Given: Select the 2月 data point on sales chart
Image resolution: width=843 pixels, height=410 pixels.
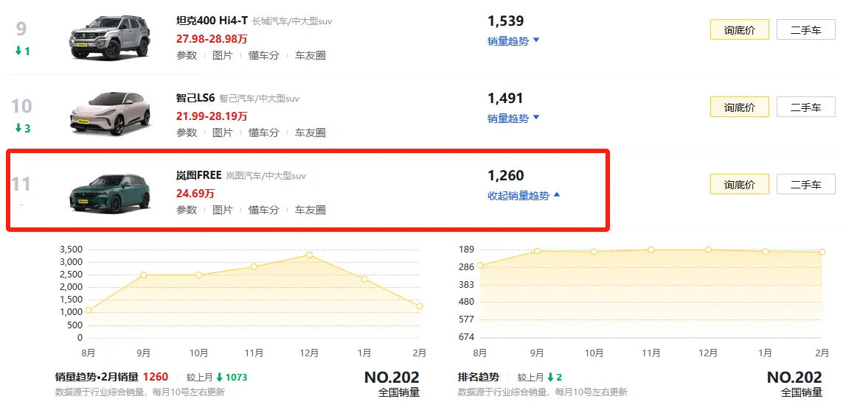Looking at the screenshot, I should click(420, 306).
